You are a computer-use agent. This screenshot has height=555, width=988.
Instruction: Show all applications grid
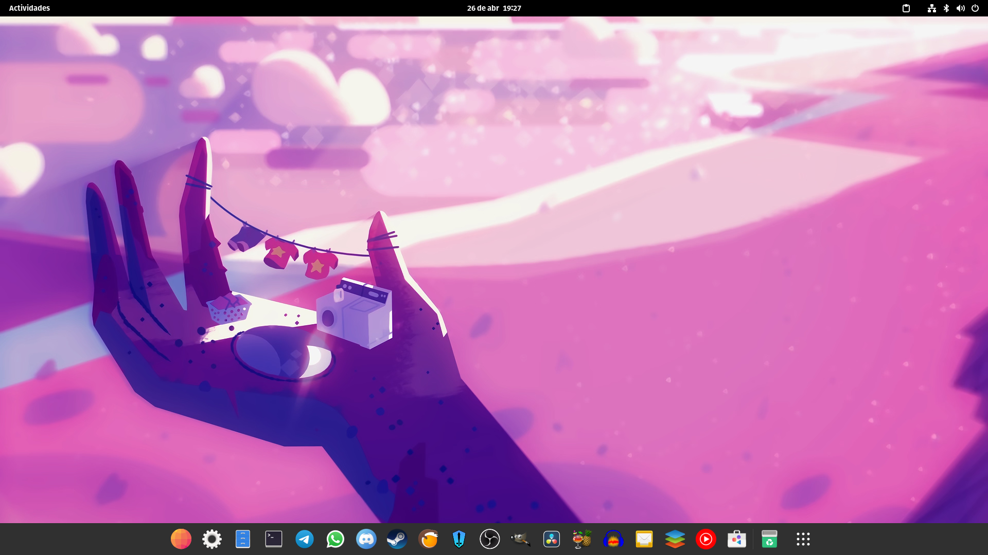pos(803,539)
